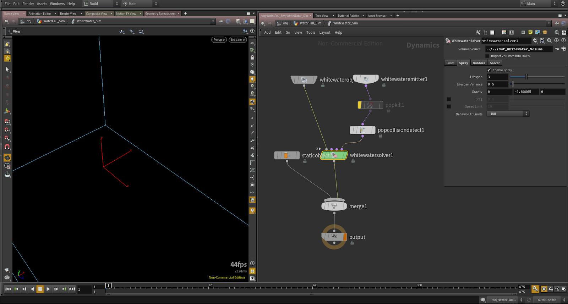The image size is (568, 304).
Task: Open the No cam camera dropdown
Action: 238,40
